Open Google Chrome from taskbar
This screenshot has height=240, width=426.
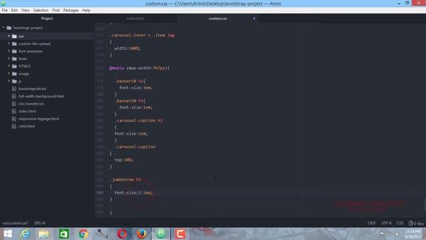click(83, 234)
